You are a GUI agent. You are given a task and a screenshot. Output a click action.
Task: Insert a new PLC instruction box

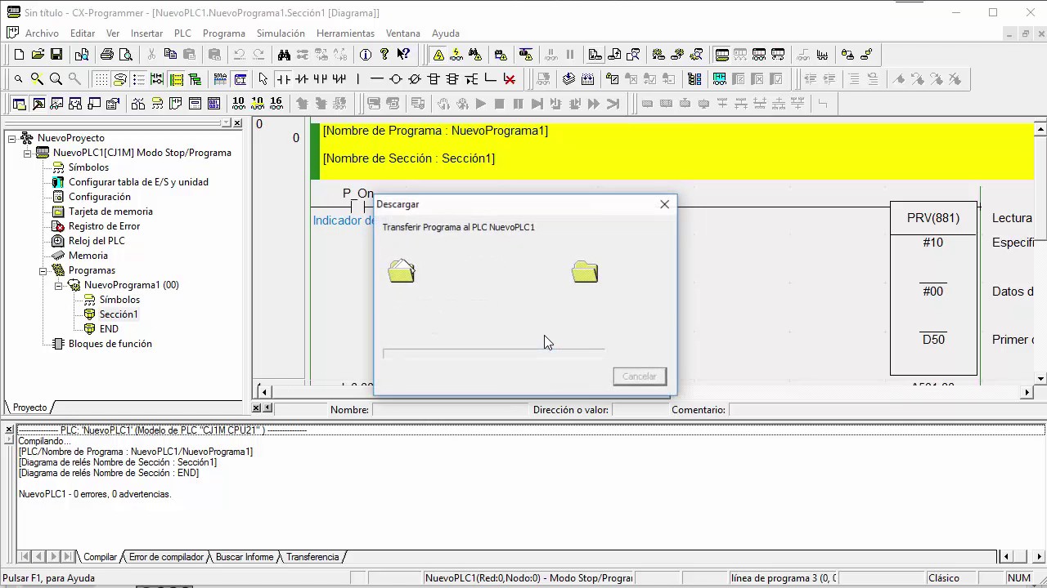coord(434,79)
